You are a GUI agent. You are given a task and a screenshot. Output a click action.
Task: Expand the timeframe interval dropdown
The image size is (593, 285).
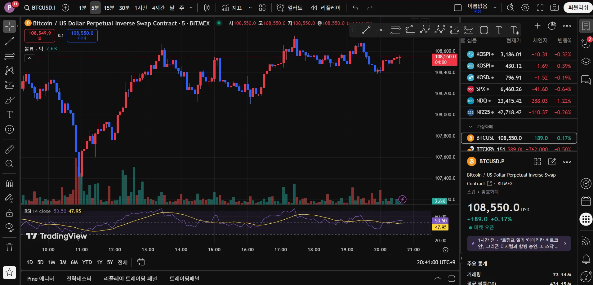pos(191,8)
